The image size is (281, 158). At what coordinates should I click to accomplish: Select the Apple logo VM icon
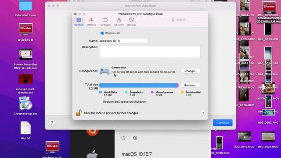tap(92, 154)
